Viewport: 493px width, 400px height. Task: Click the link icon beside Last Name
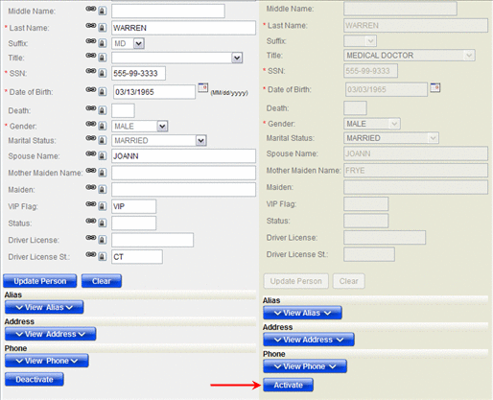point(91,25)
